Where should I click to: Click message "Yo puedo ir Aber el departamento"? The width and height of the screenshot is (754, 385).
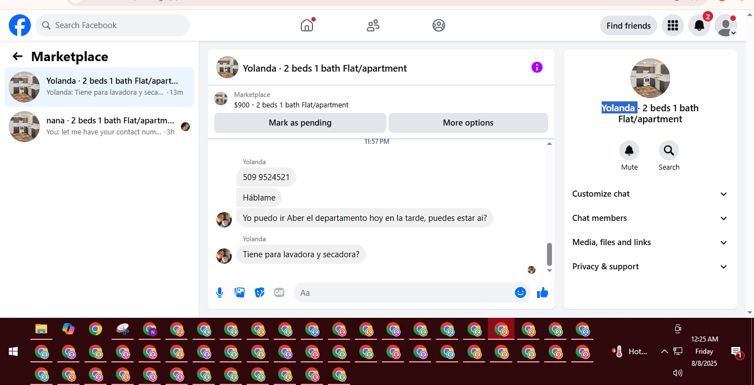(365, 218)
